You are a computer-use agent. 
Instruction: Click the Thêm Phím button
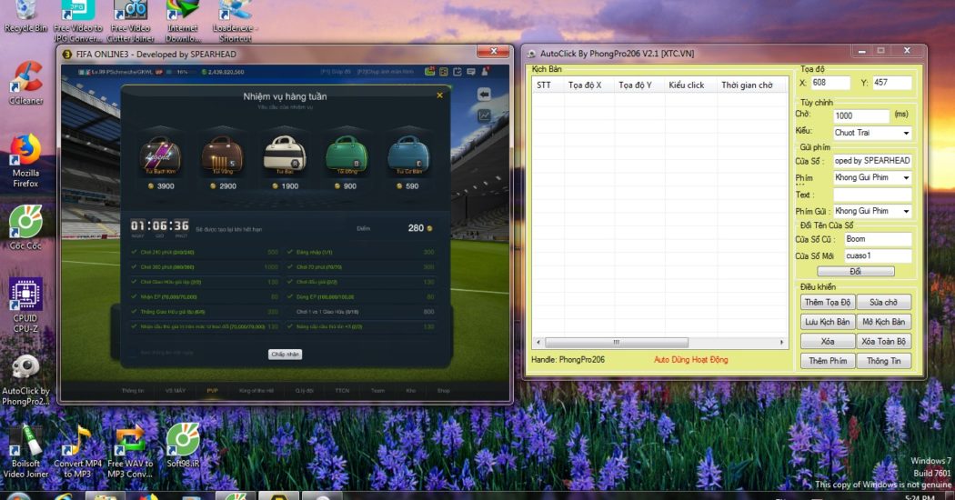coord(827,361)
